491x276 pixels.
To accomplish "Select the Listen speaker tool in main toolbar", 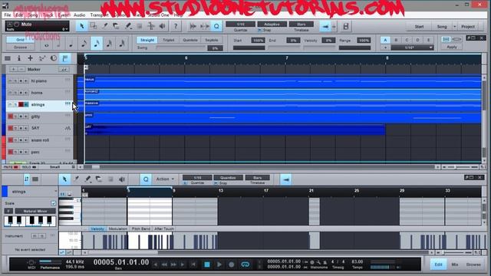I will tap(162, 26).
